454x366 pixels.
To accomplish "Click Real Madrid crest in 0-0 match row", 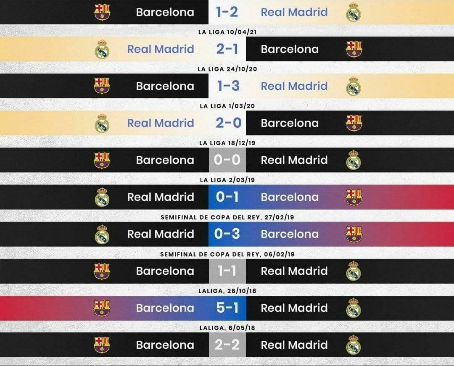I will coord(354,160).
